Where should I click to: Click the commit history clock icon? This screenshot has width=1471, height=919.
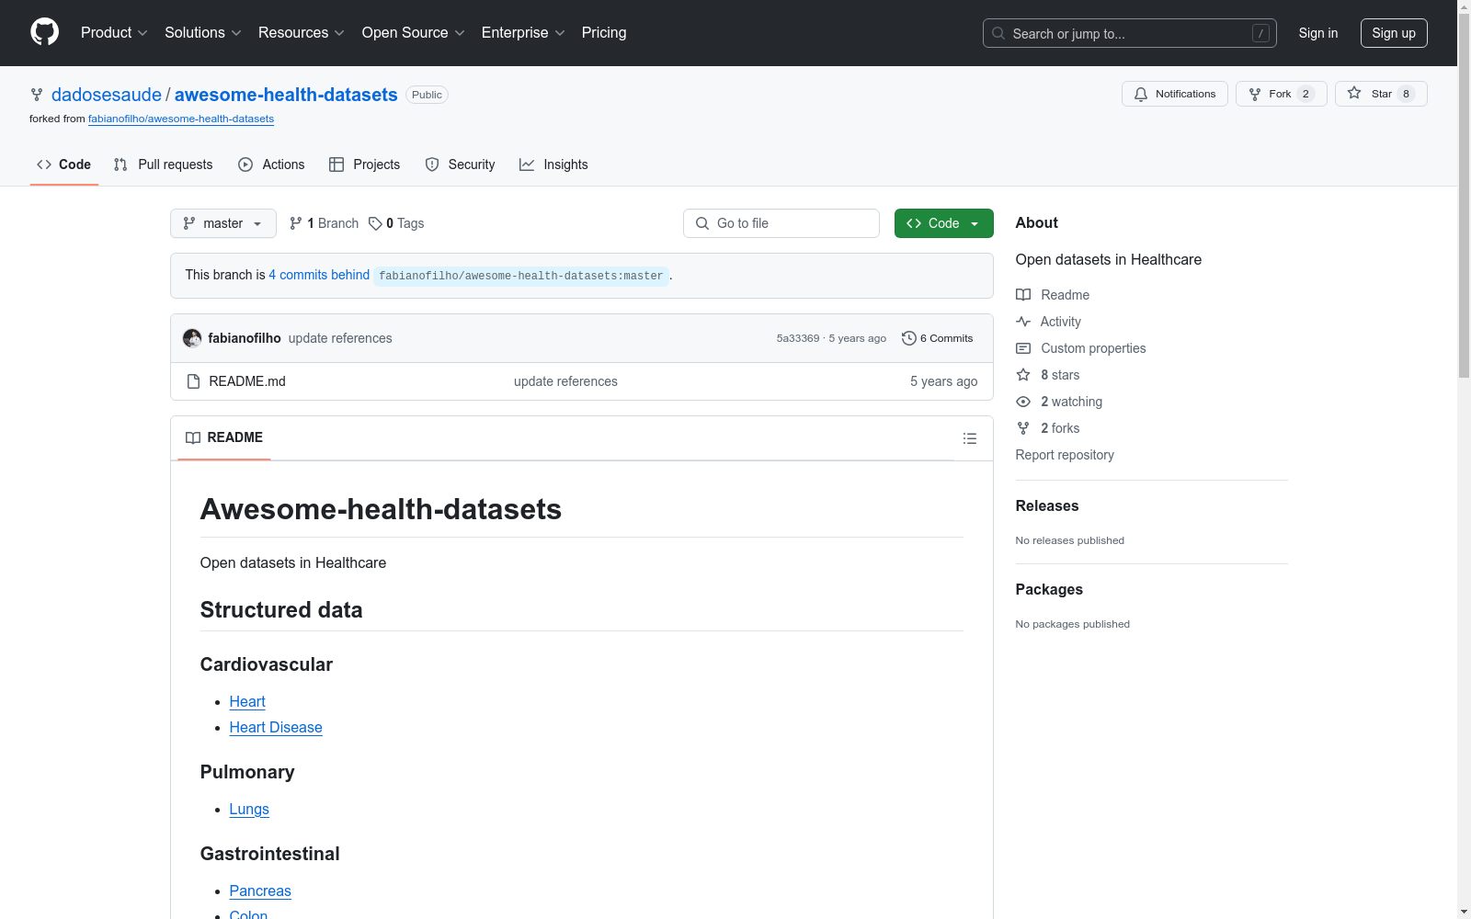coord(908,338)
